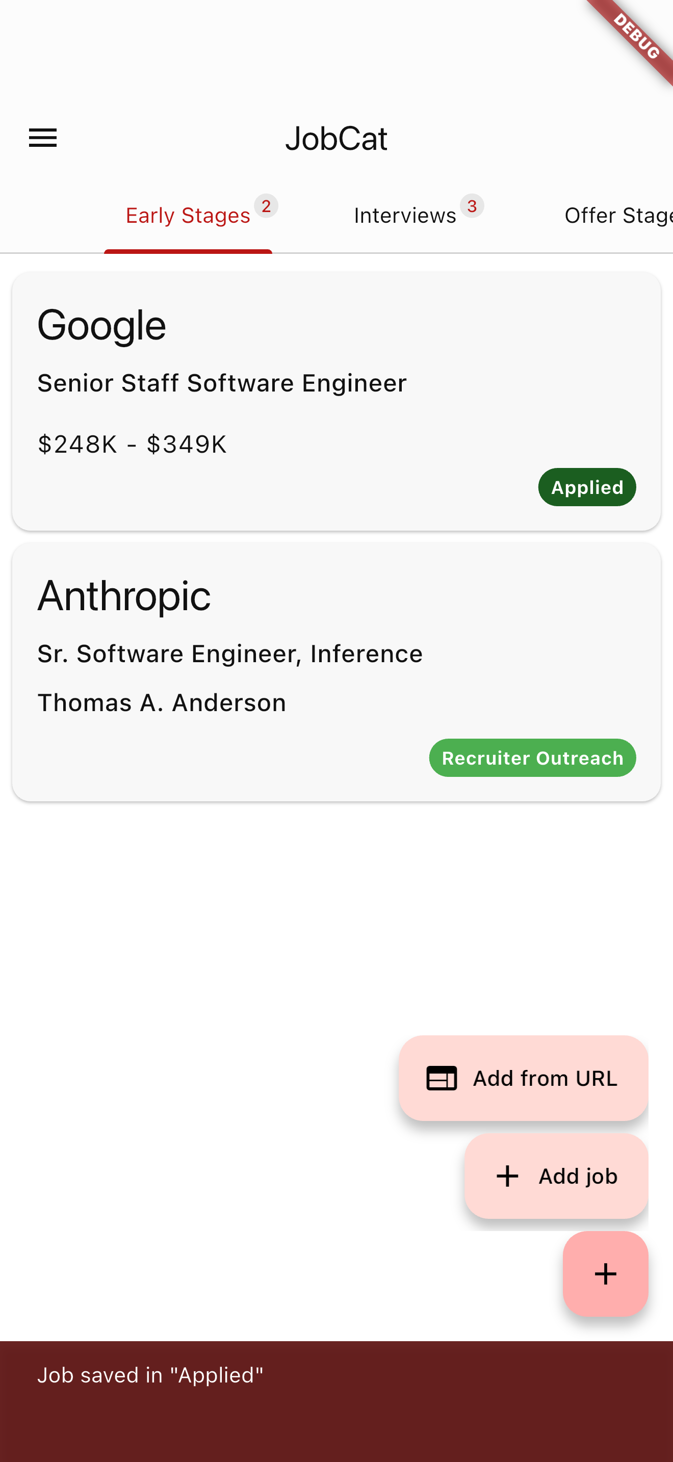Open the Offer Stage tab
The image size is (673, 1462).
pos(618,216)
